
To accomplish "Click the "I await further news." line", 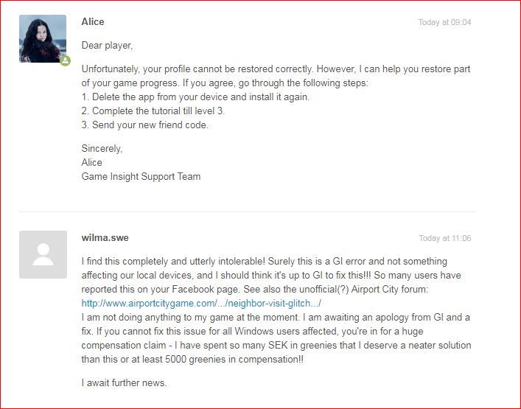I will 125,382.
